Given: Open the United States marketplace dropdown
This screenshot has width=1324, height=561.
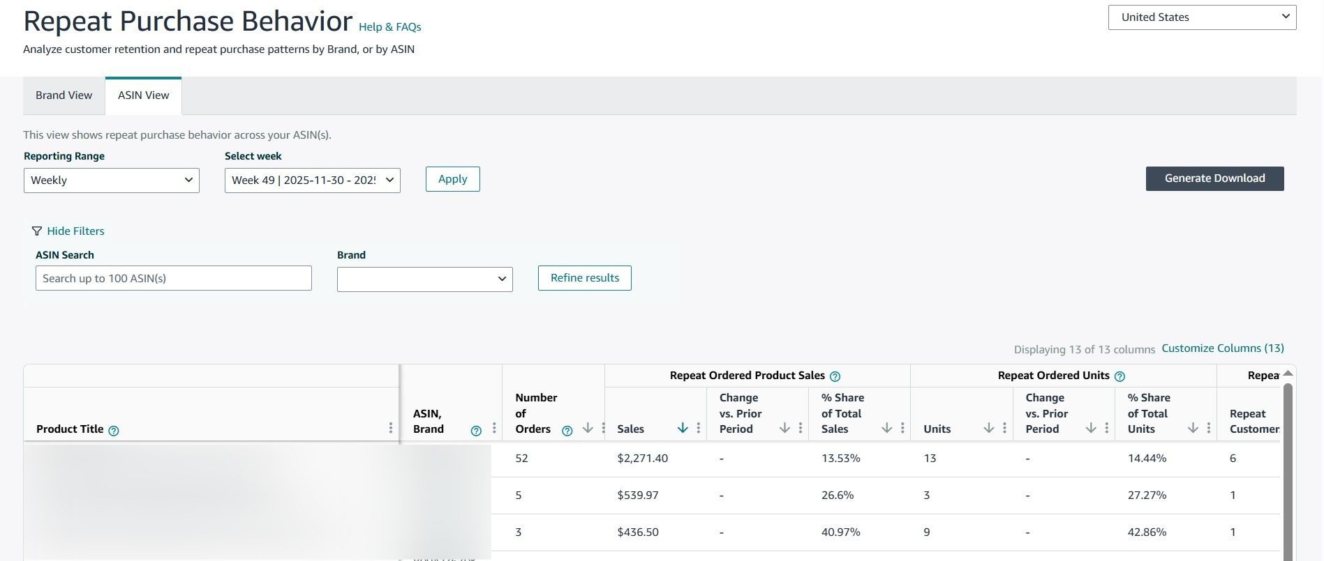Looking at the screenshot, I should point(1202,17).
